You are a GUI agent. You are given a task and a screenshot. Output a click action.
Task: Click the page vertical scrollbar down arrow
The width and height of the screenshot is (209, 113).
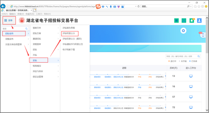pos(207,110)
